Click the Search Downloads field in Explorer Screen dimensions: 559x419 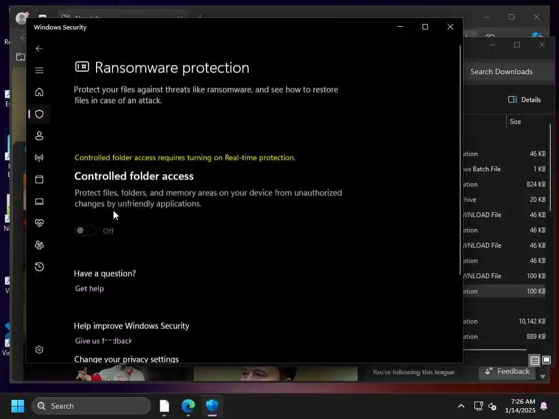tap(510, 71)
